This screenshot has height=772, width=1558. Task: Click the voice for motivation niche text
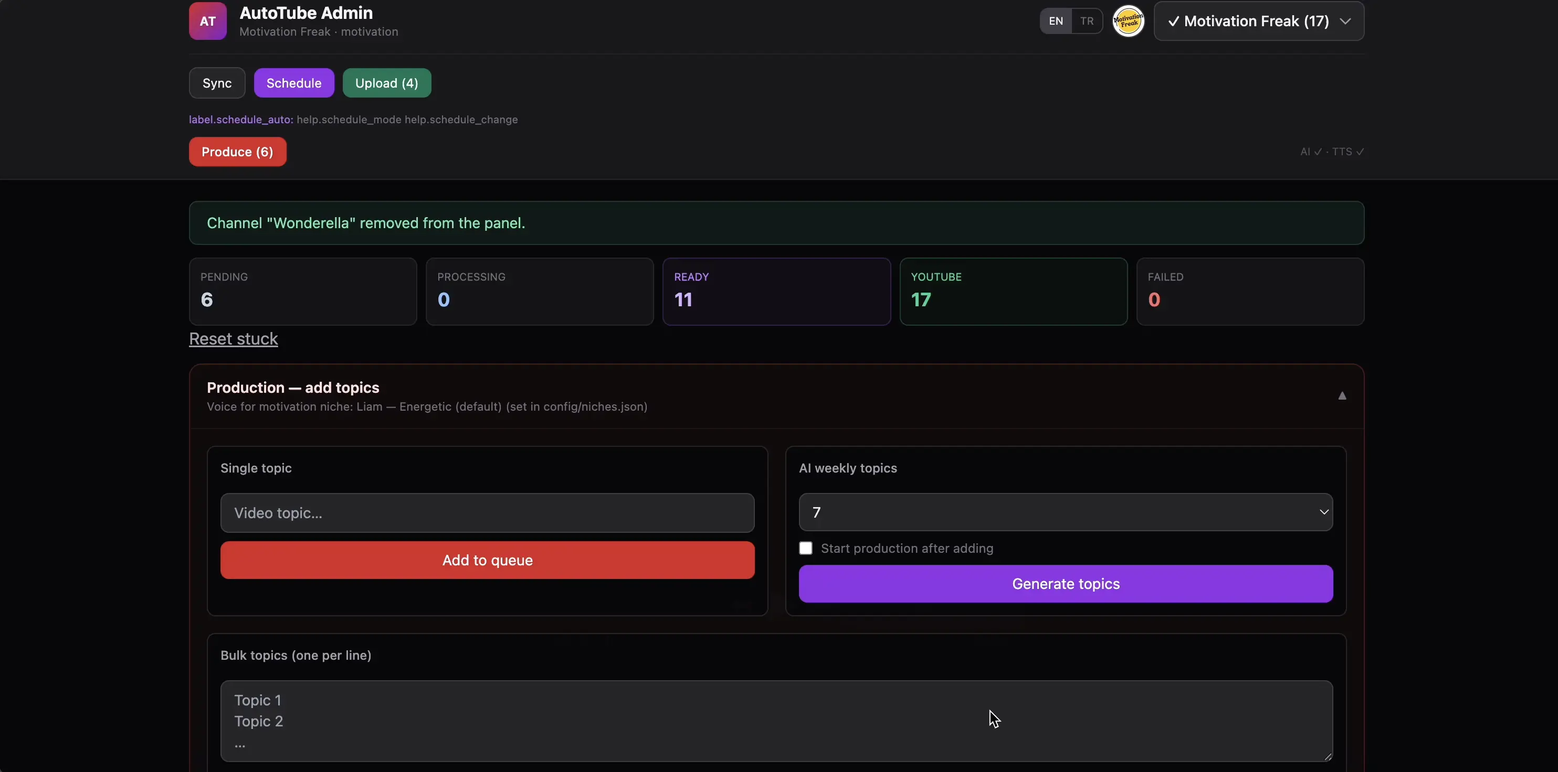[427, 406]
